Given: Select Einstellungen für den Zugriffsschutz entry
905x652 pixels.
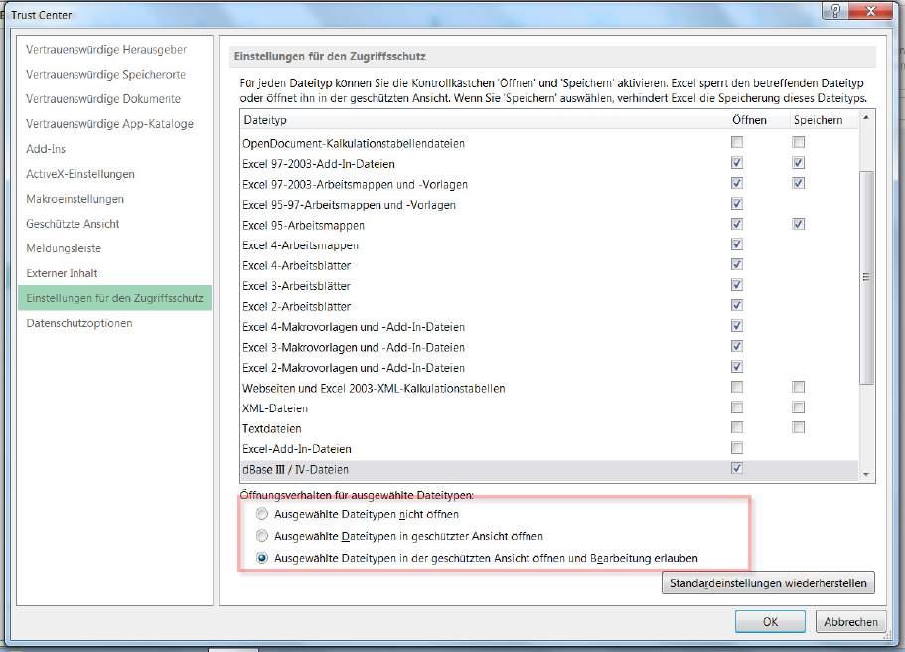Looking at the screenshot, I should [x=115, y=298].
